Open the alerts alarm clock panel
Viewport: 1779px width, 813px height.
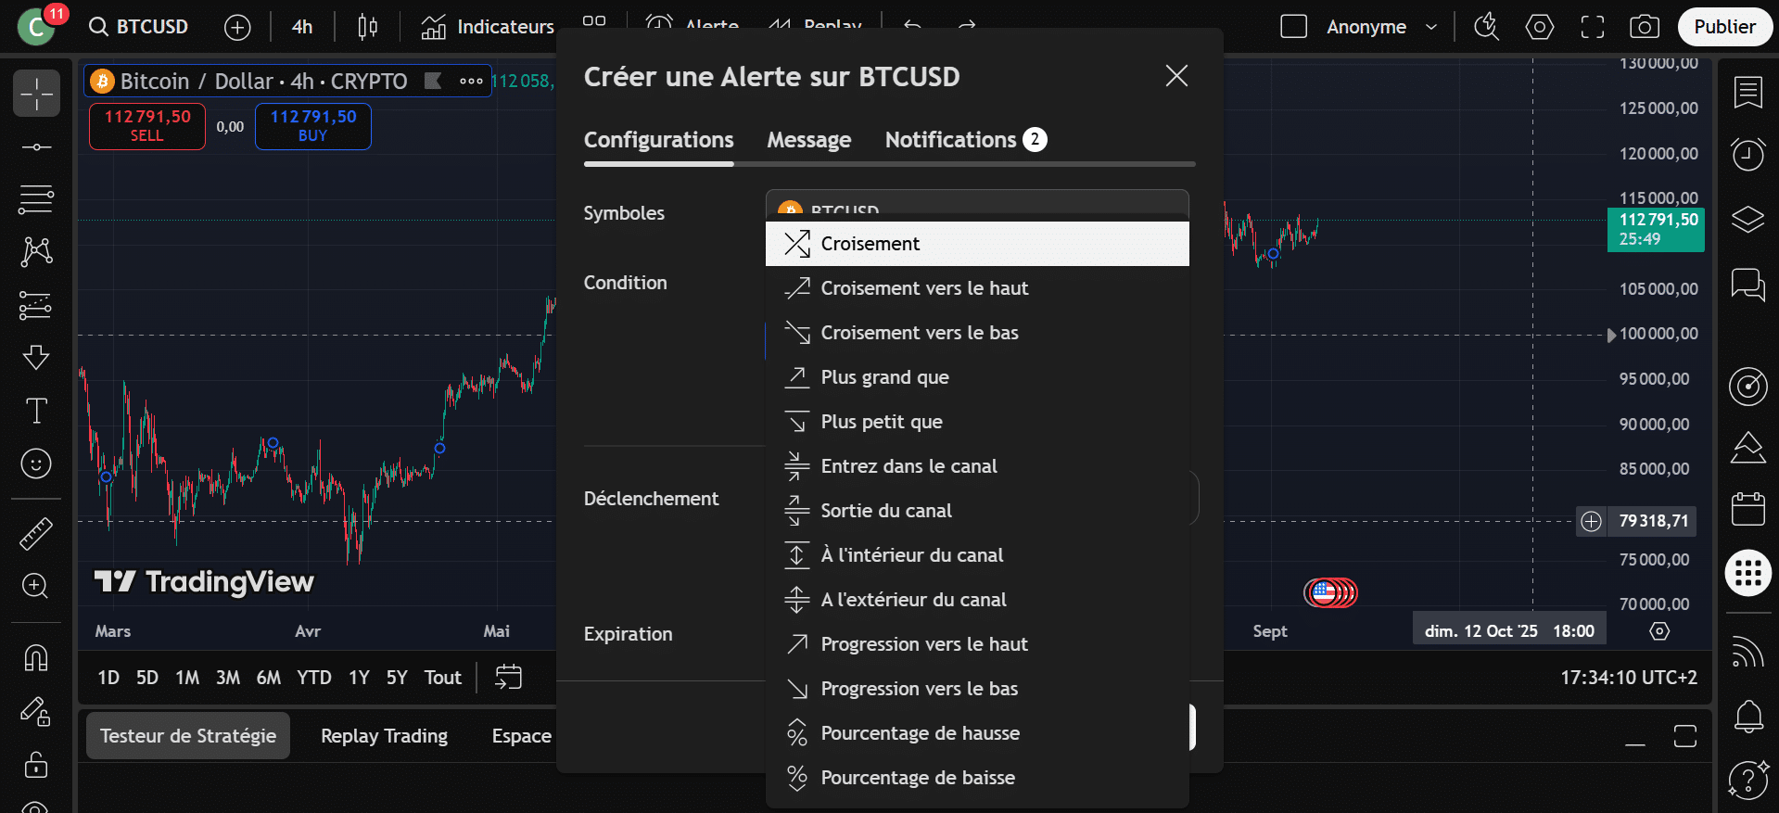click(x=1747, y=154)
